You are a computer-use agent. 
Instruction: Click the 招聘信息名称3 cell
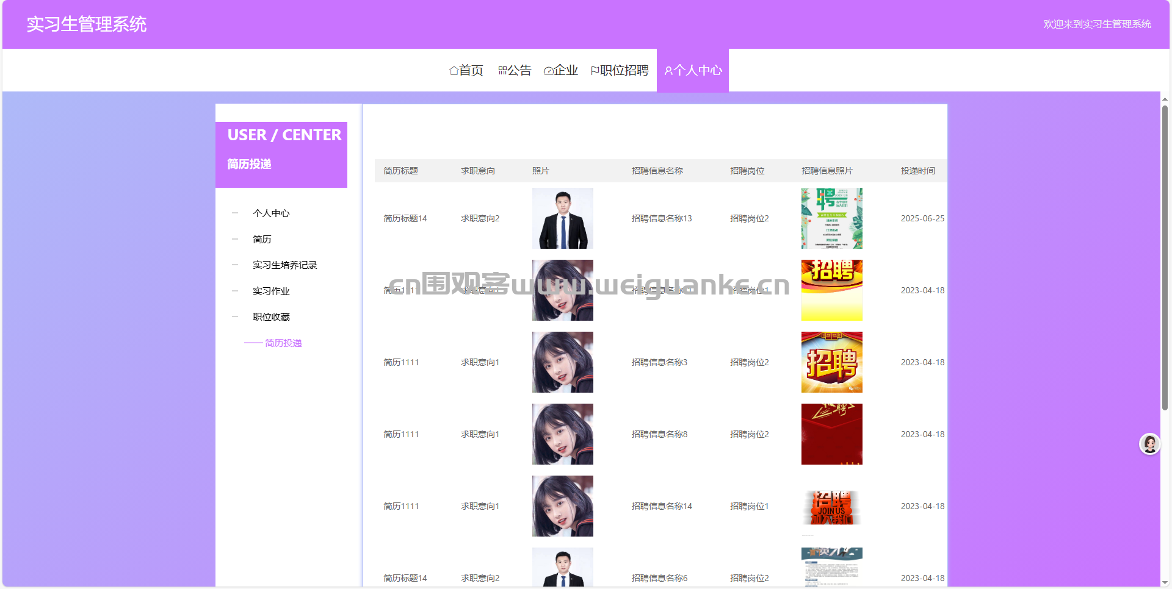pyautogui.click(x=659, y=362)
